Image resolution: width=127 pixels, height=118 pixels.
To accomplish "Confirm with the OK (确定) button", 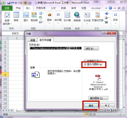I will click(x=91, y=106).
